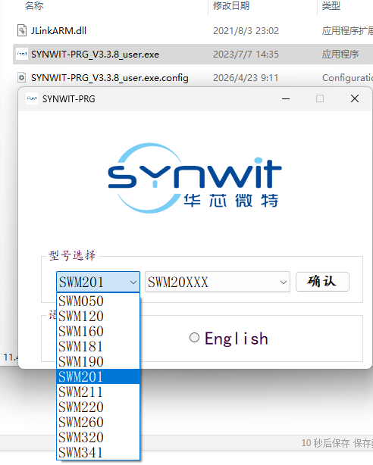373x465 pixels.
Task: Minimize the SYNWIT-PRG window
Action: 286,98
